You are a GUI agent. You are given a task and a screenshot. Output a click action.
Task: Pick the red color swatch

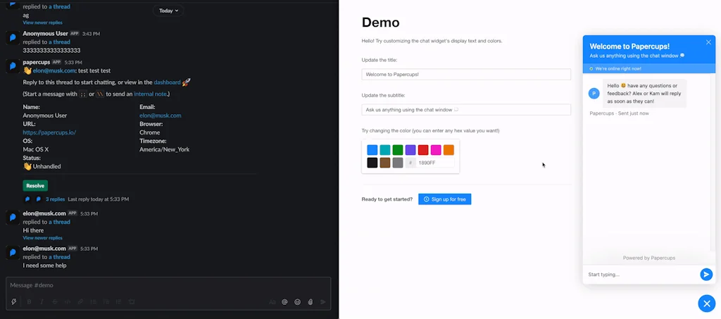[423, 150]
